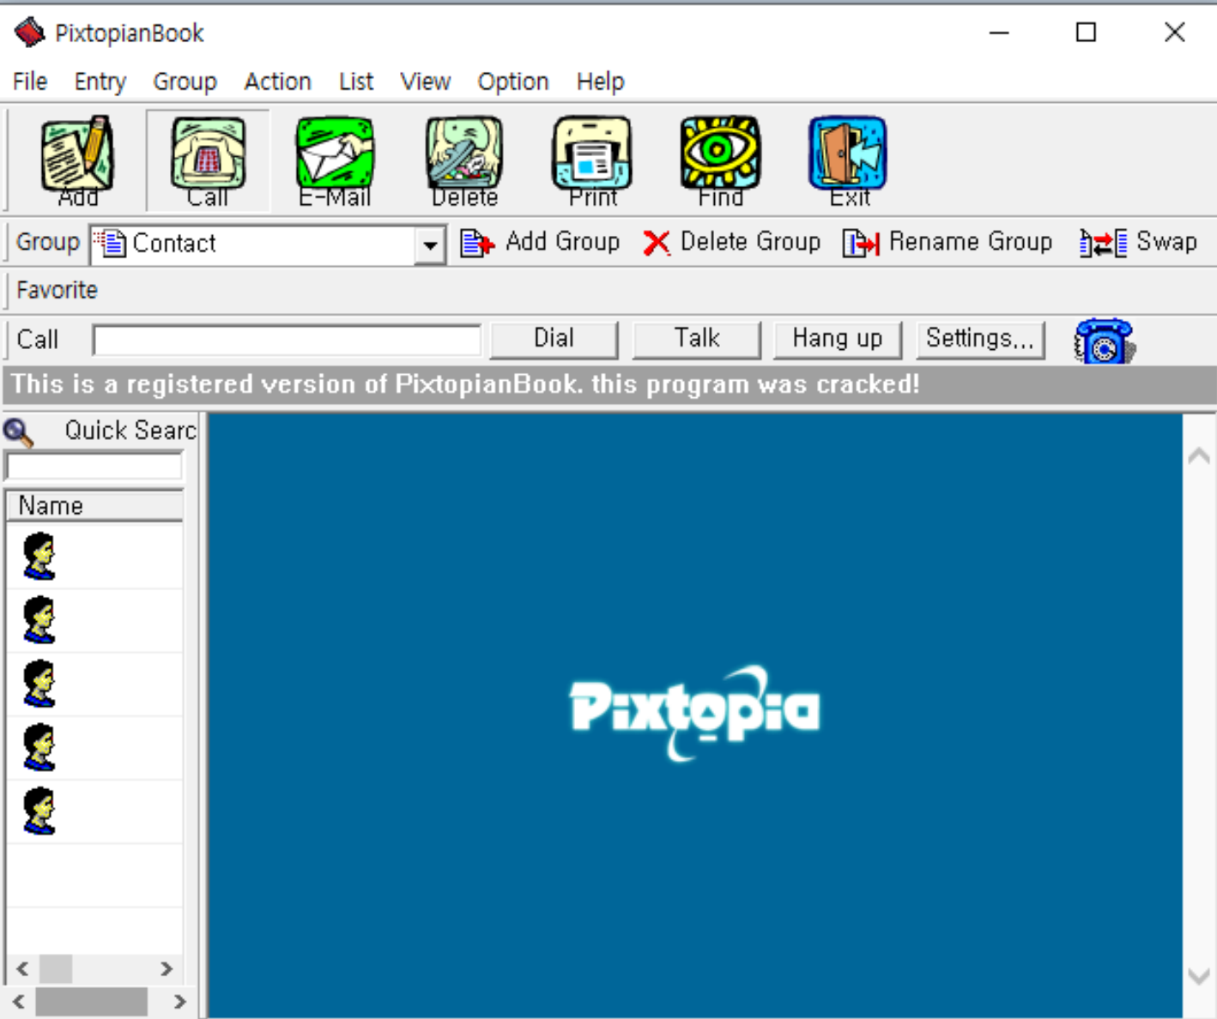The height and width of the screenshot is (1019, 1217).
Task: Click the Print toolbar icon
Action: [x=593, y=160]
